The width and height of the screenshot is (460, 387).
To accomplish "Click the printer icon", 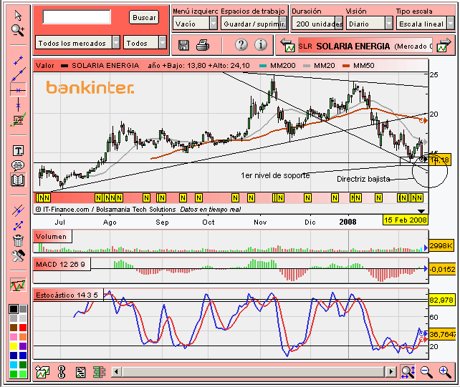I will [203, 45].
